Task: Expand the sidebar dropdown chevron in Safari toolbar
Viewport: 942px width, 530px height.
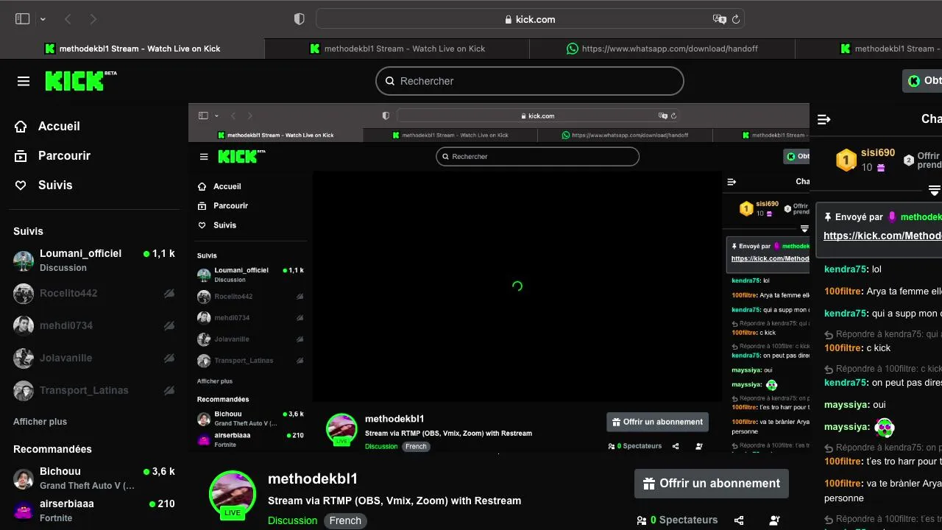Action: 43,19
